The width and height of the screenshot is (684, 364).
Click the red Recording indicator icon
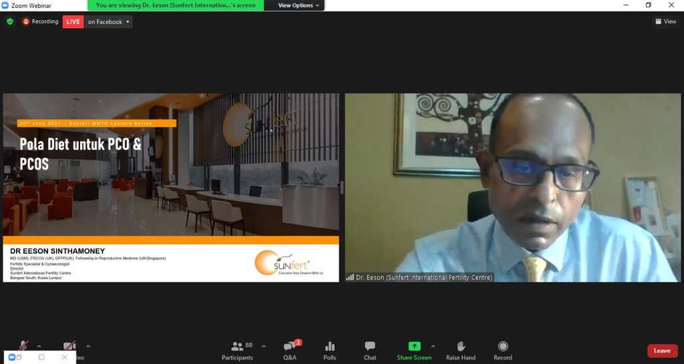26,21
